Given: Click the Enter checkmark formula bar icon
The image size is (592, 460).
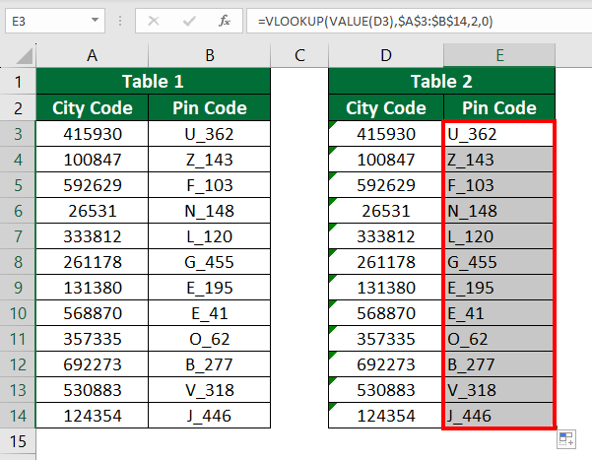Looking at the screenshot, I should coord(189,21).
